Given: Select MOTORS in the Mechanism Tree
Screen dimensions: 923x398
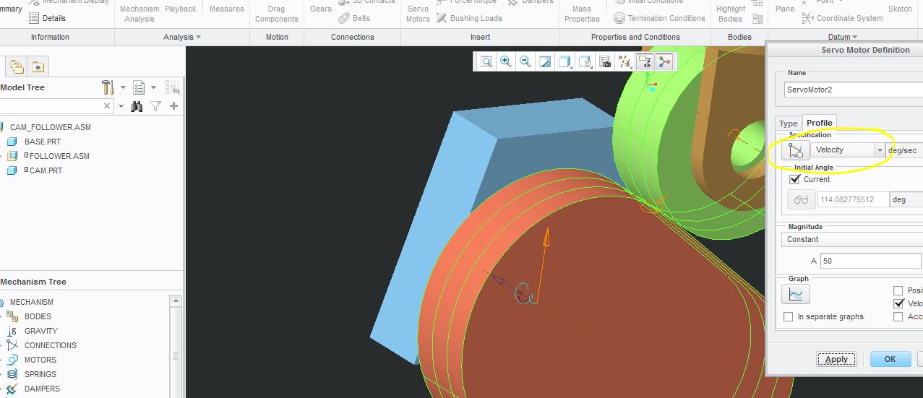Looking at the screenshot, I should point(40,360).
